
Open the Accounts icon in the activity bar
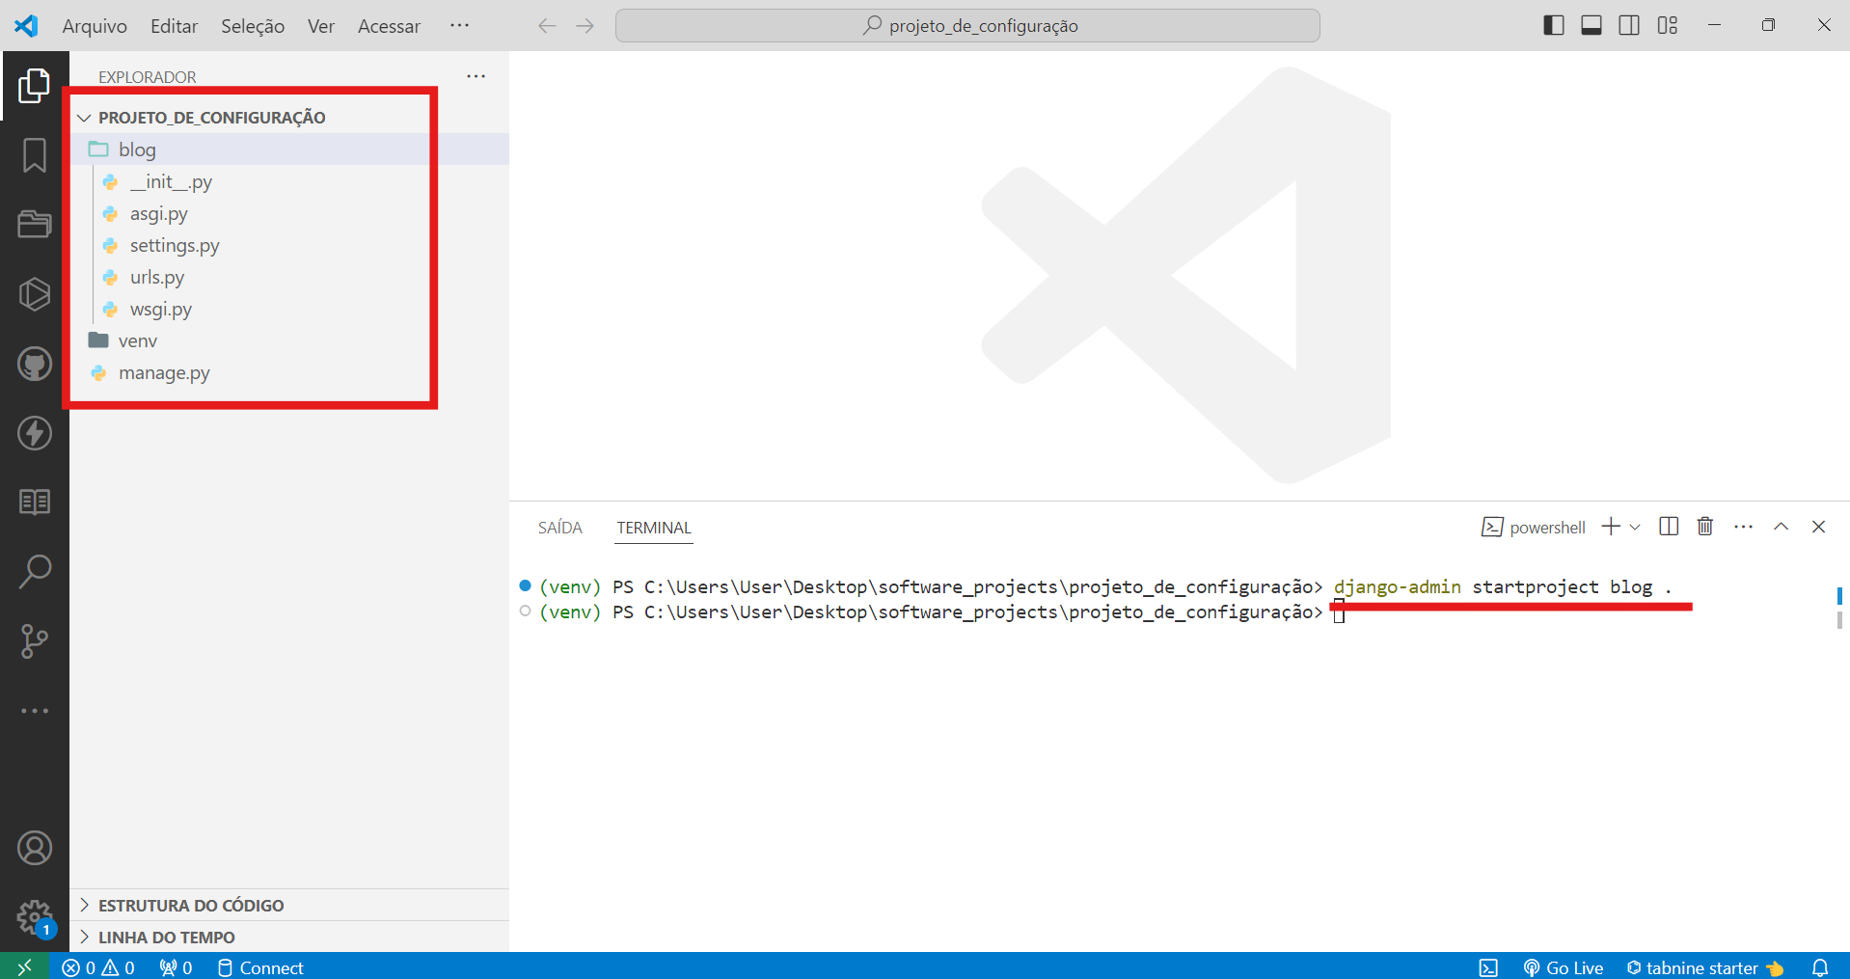coord(35,848)
